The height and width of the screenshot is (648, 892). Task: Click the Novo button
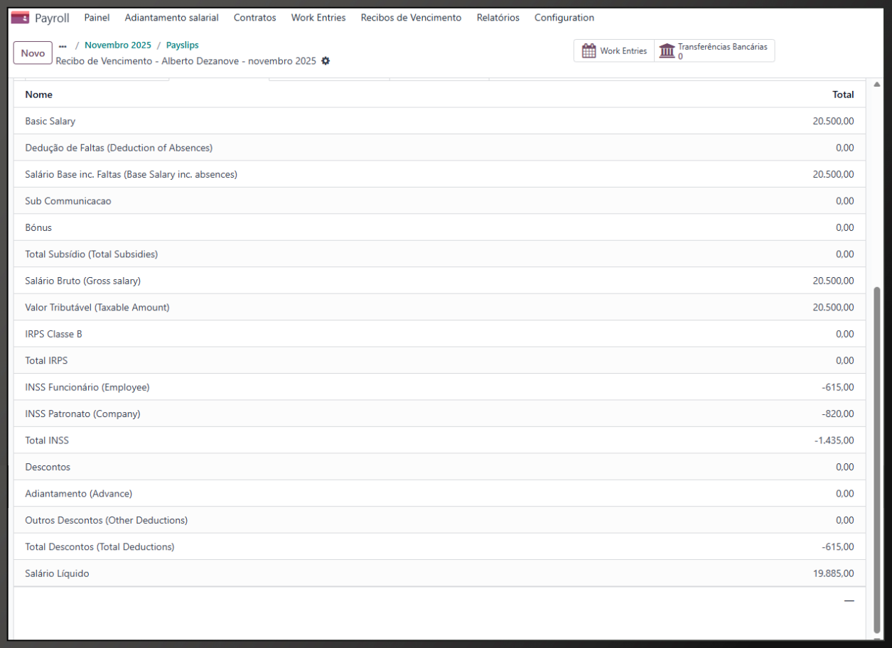33,53
